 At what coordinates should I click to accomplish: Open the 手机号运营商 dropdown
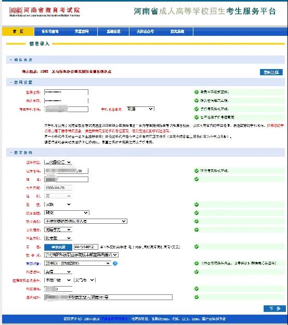coord(140,109)
